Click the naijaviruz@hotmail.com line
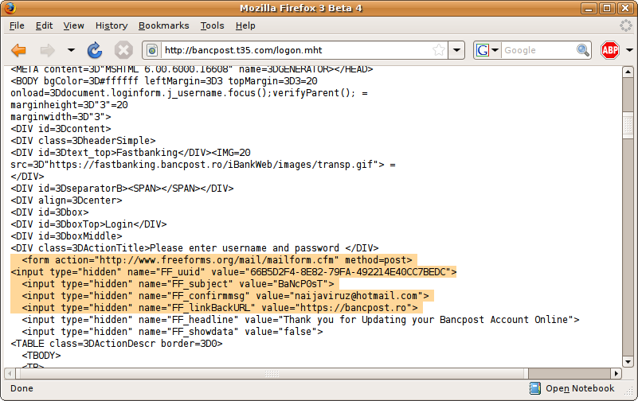Image resolution: width=638 pixels, height=401 pixels. pos(225,296)
